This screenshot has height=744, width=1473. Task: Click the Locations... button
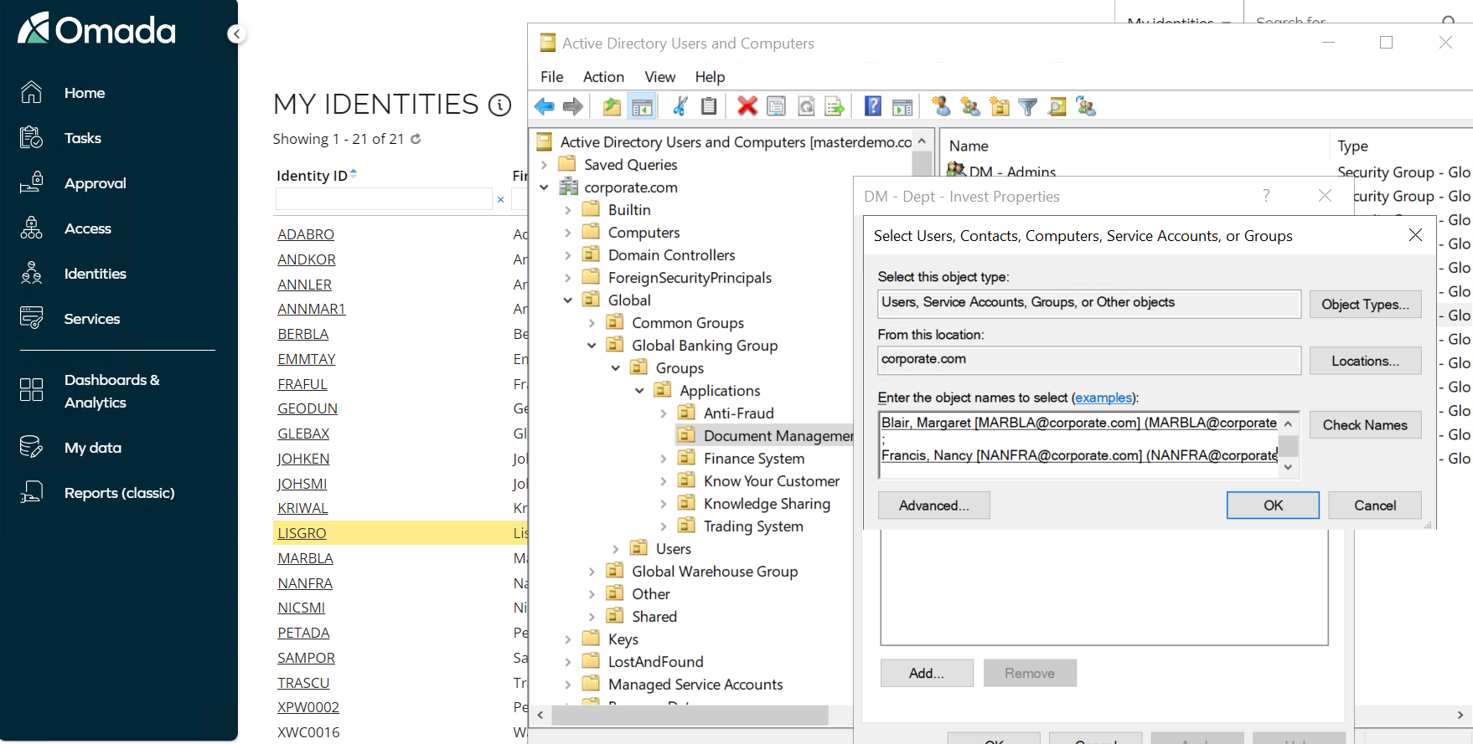[x=1366, y=361]
